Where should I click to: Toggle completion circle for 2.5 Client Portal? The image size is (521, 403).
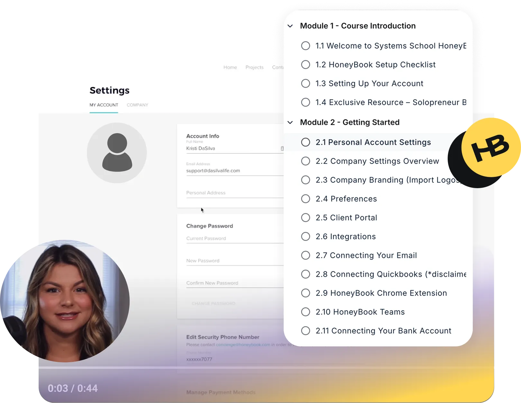[x=306, y=218]
